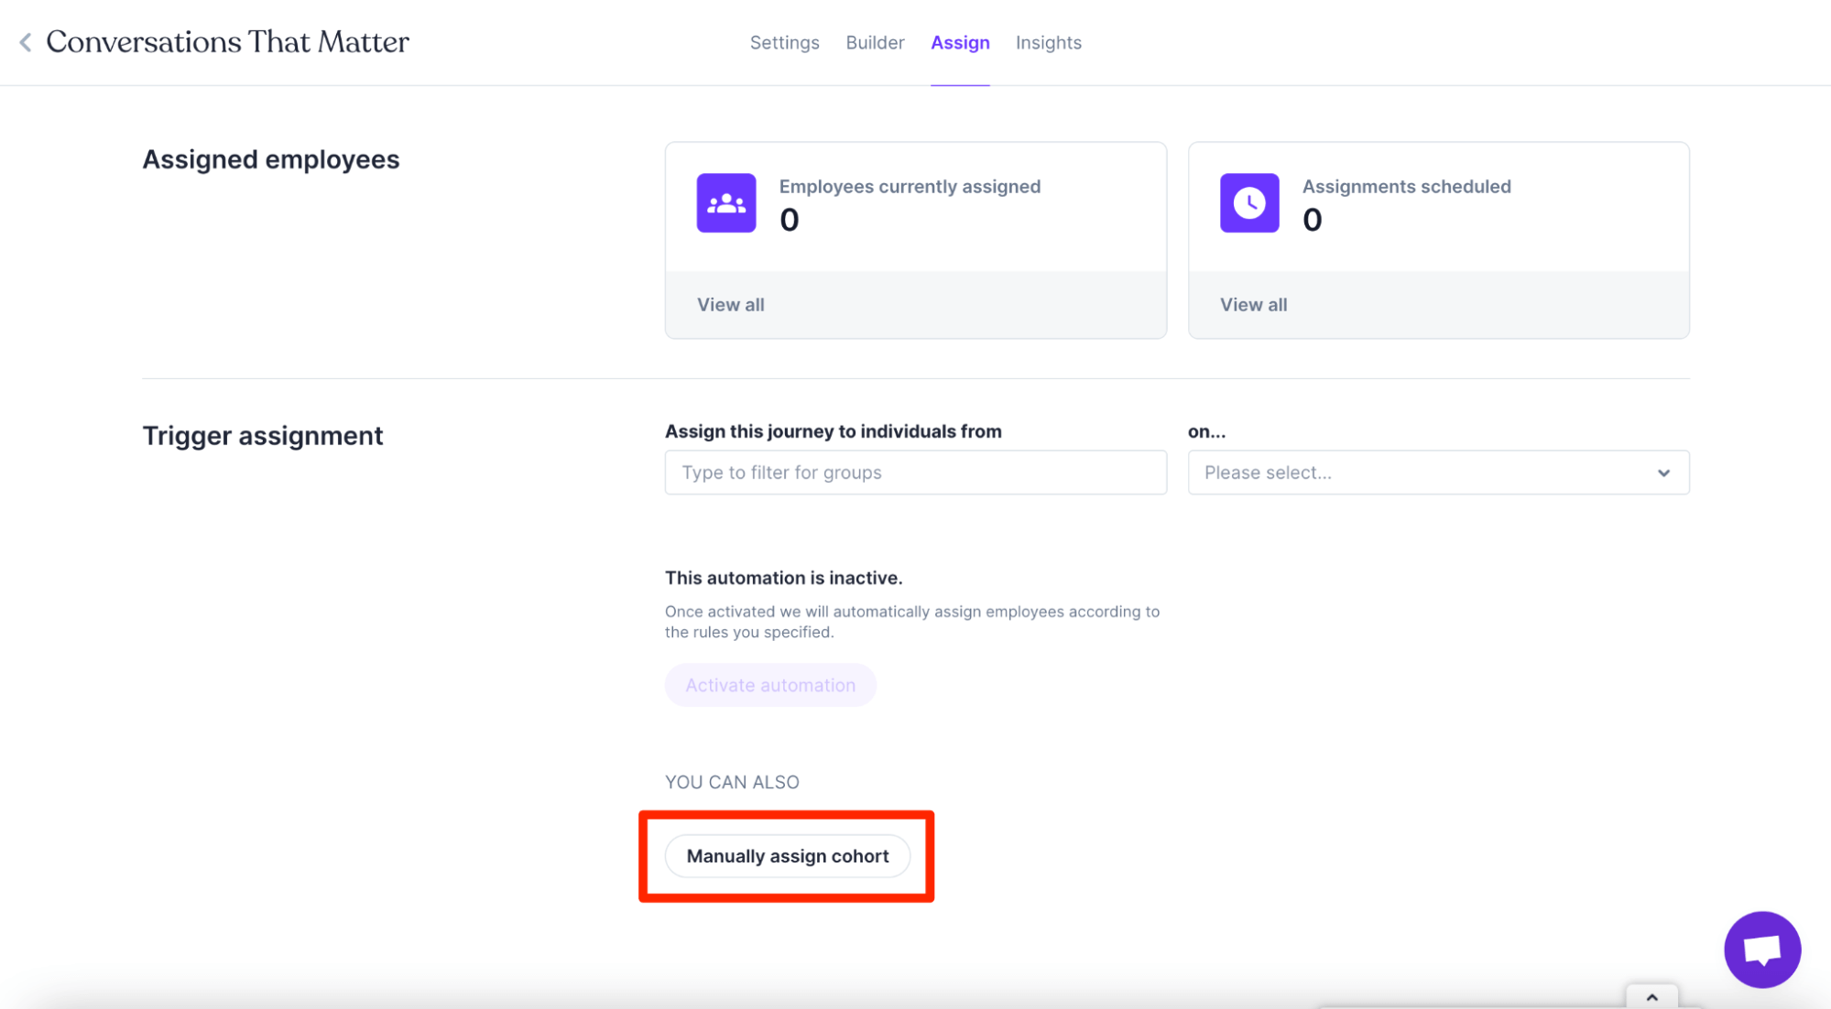Click Manually assign cohort button

coord(787,856)
